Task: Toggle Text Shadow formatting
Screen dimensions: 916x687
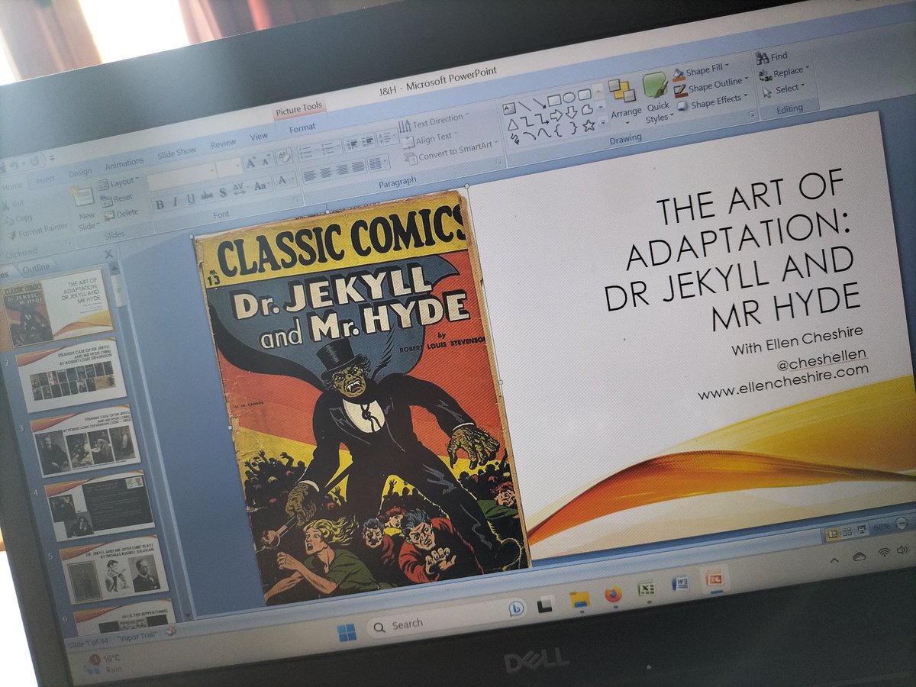Action: pyautogui.click(x=222, y=192)
